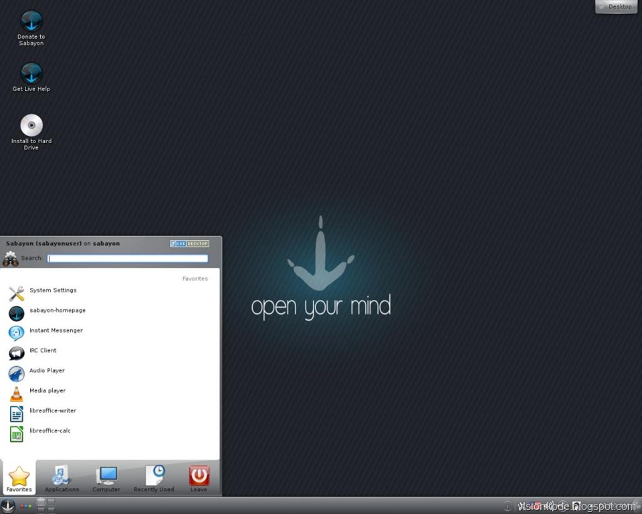Click the Desktop toolbox button
This screenshot has height=514, width=642.
coord(616,7)
